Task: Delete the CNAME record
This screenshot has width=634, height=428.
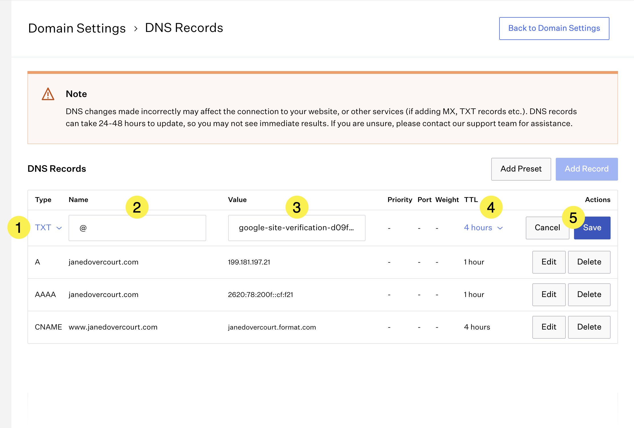Action: [x=589, y=327]
